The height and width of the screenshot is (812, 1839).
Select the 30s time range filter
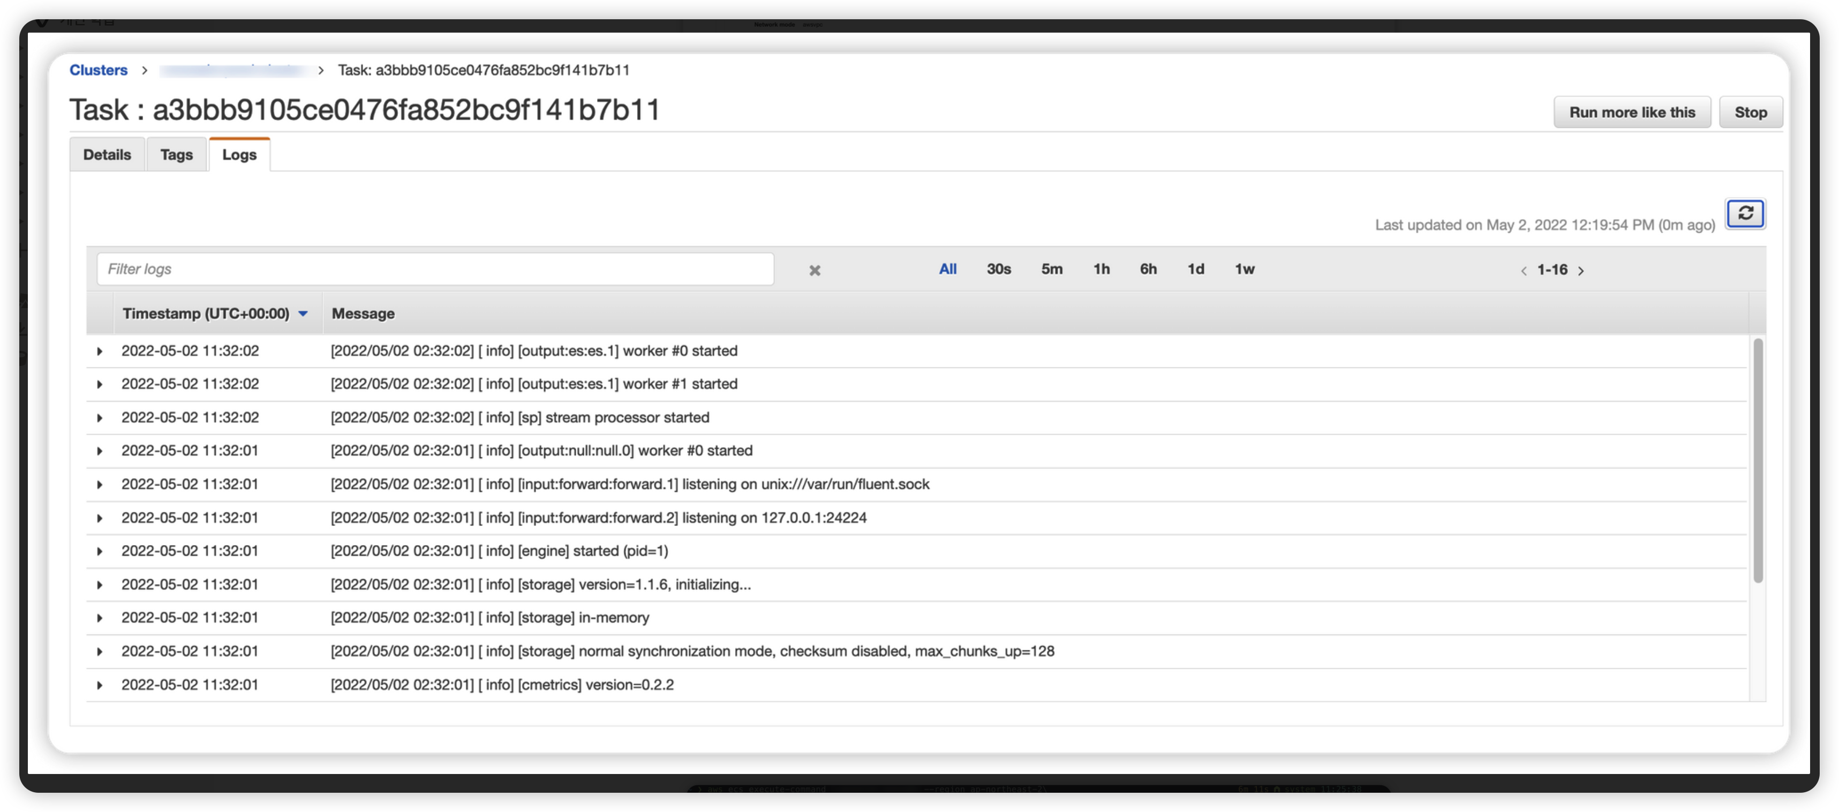998,269
